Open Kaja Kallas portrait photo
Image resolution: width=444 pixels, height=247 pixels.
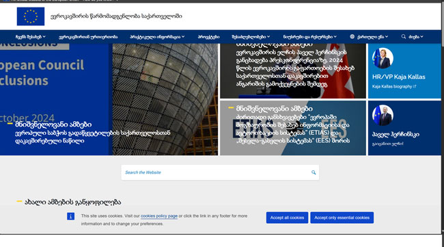(x=383, y=58)
